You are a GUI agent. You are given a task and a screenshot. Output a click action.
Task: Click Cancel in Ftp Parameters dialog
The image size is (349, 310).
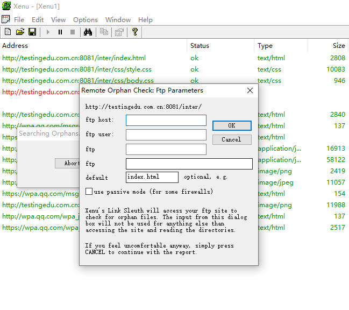pyautogui.click(x=232, y=139)
